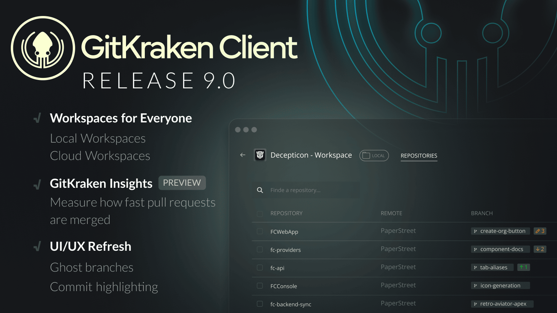The height and width of the screenshot is (313, 557).
Task: Toggle the select-all checkbox in REPOSITORY header
Action: pyautogui.click(x=260, y=214)
